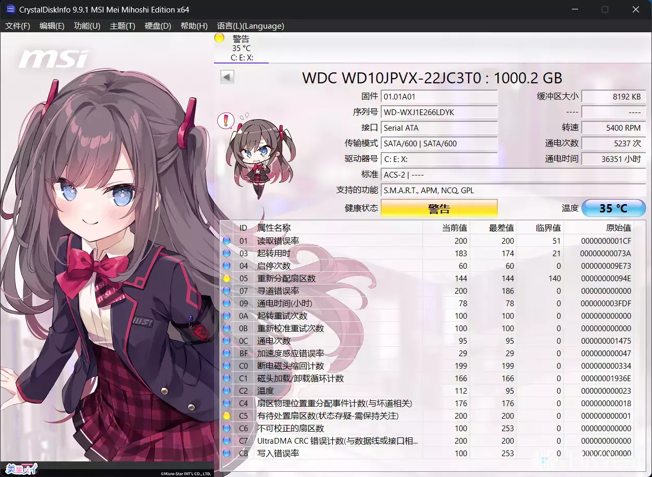
Task: Click the 当前值 column header
Action: [x=447, y=228]
